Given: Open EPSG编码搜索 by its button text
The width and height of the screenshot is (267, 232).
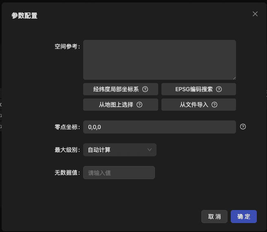Looking at the screenshot, I should 194,89.
